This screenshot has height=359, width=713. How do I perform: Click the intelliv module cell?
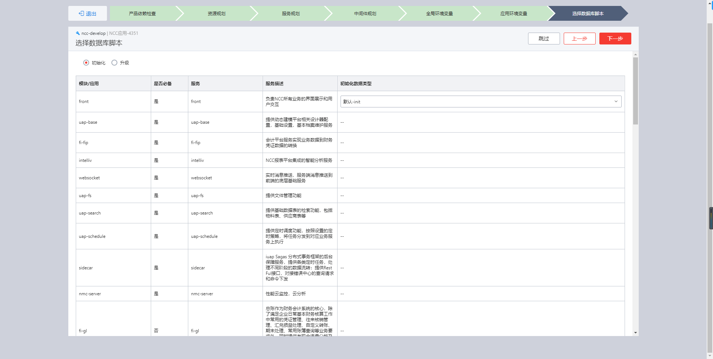click(113, 160)
